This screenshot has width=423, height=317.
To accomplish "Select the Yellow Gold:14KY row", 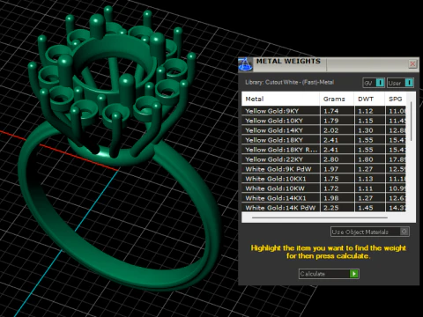I will tap(323, 130).
